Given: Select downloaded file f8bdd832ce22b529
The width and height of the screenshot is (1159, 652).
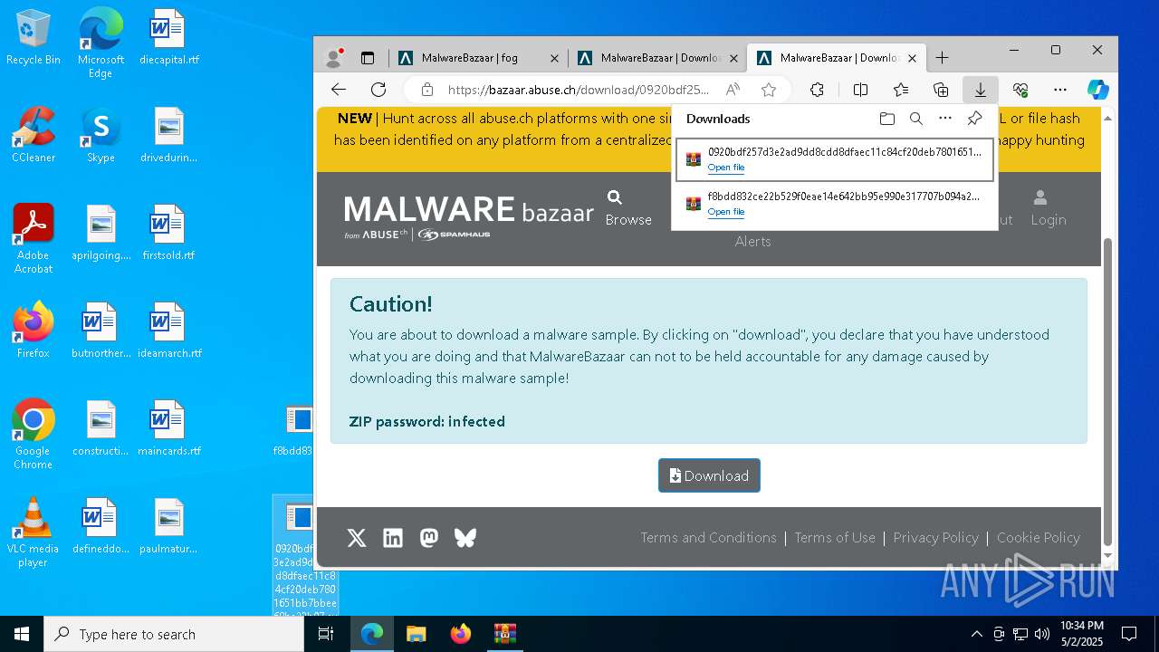Looking at the screenshot, I should (x=834, y=204).
